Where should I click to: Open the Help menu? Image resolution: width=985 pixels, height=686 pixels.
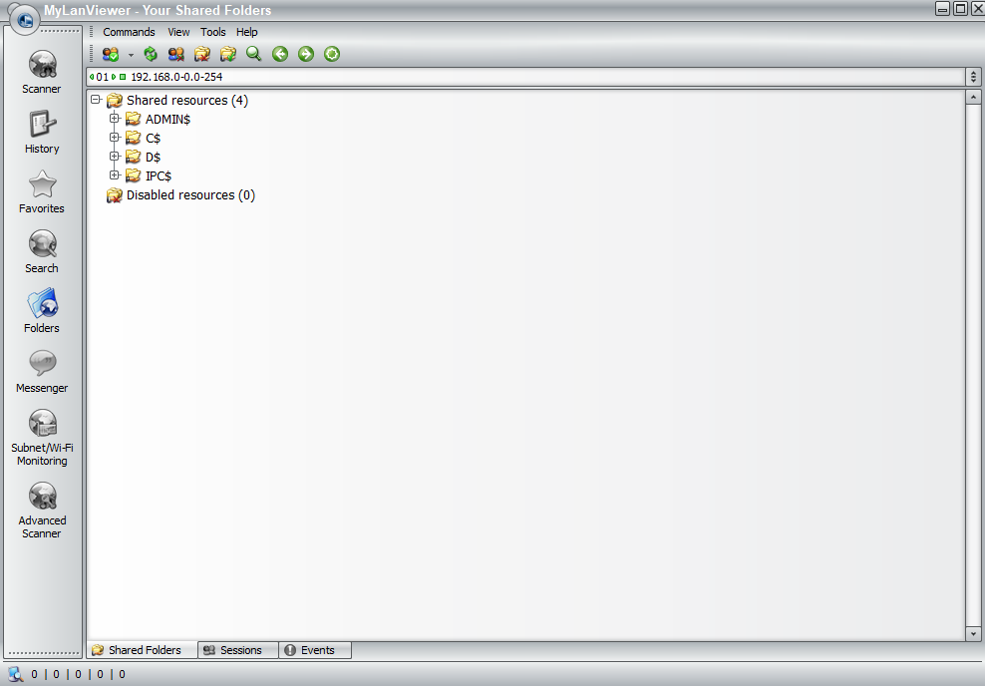tap(247, 32)
